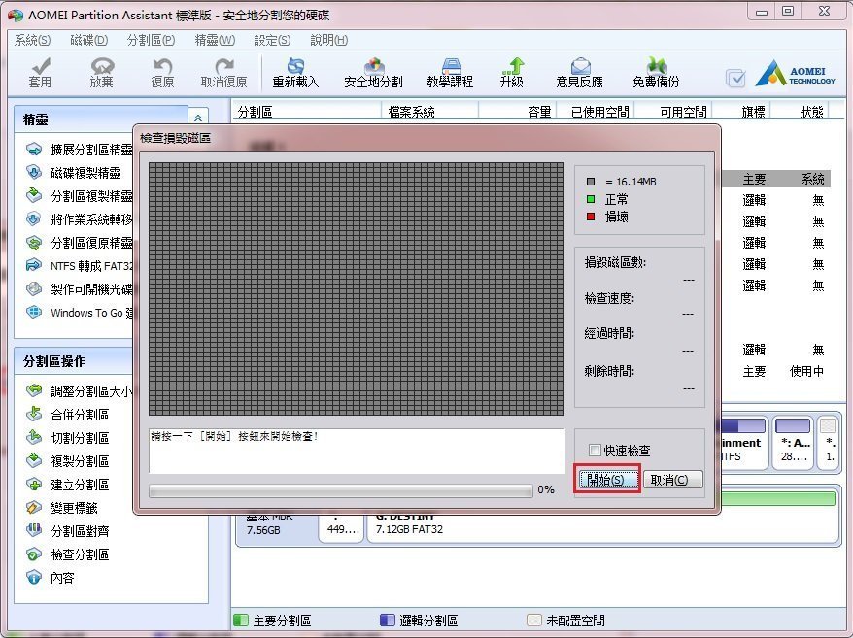This screenshot has height=638, width=853.
Task: Click the red 損壞 legend swatch
Action: point(591,217)
